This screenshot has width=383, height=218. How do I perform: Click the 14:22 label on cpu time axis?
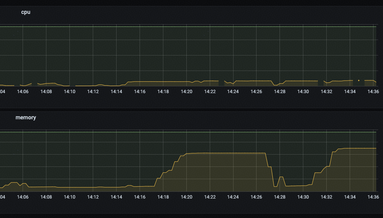[x=210, y=92]
